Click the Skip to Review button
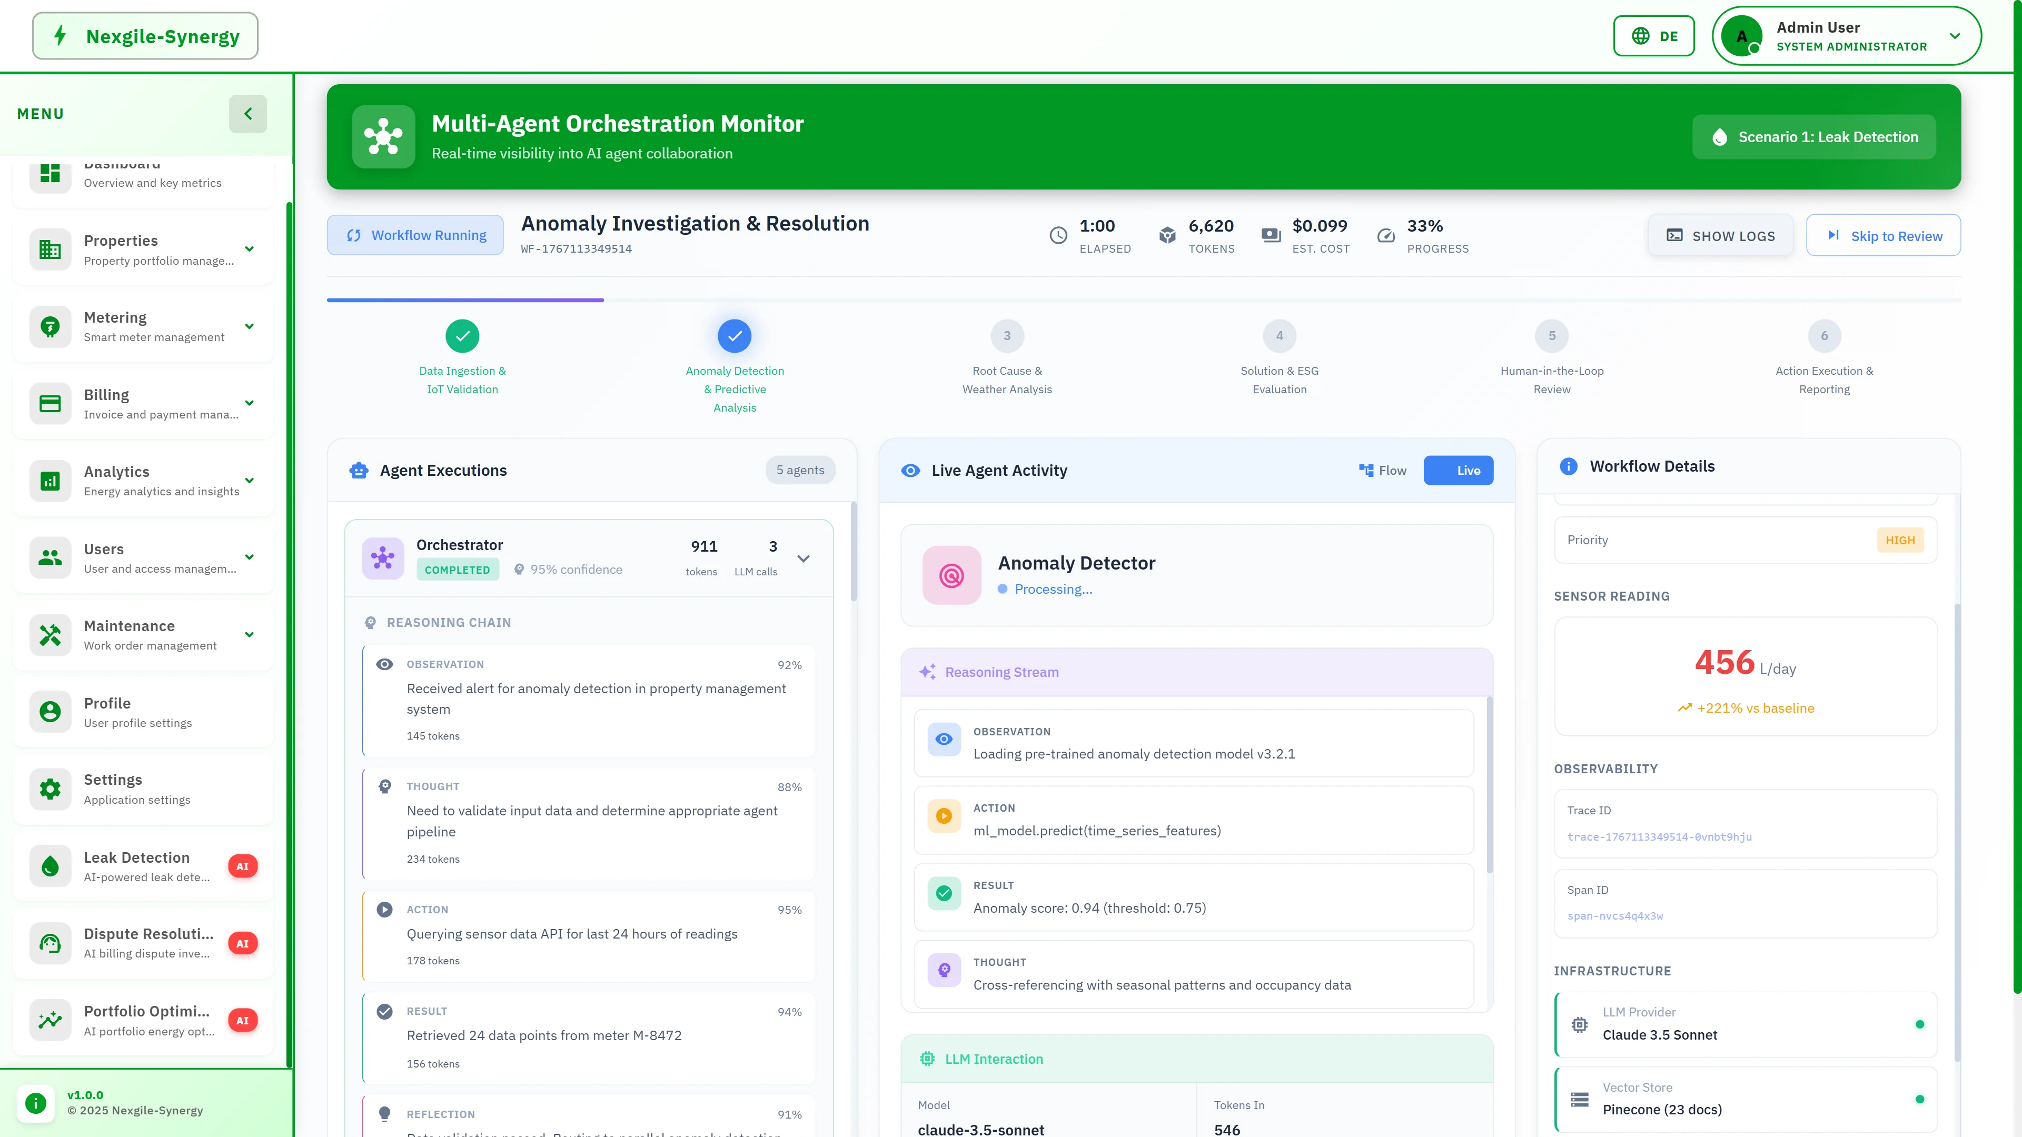Viewport: 2022px width, 1137px height. pos(1883,235)
